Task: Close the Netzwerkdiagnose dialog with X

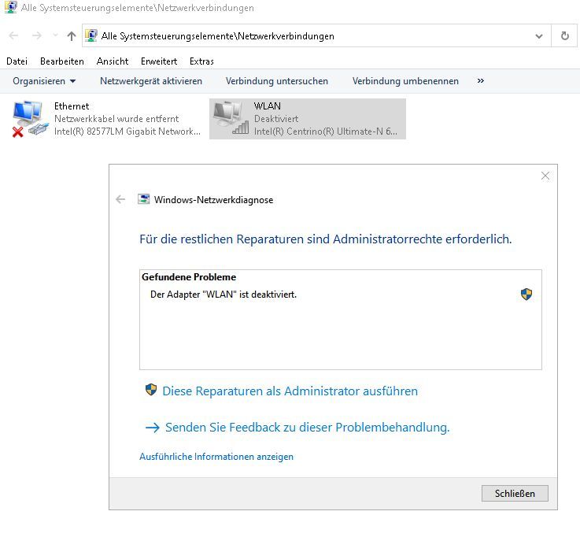Action: (x=545, y=176)
